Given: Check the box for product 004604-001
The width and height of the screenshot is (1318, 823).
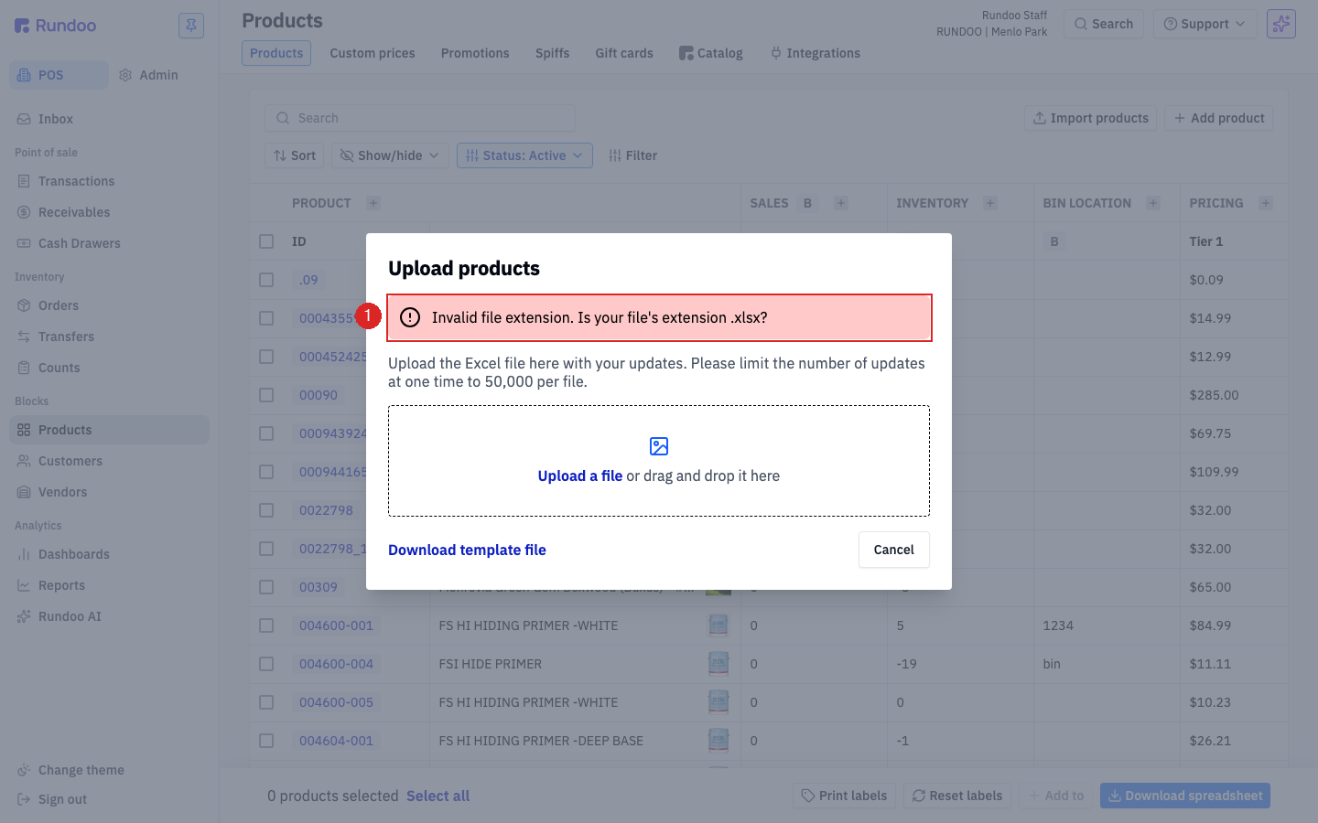Looking at the screenshot, I should click(266, 741).
